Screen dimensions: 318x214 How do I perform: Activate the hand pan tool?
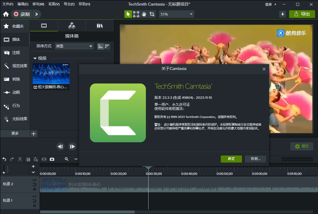(144, 14)
